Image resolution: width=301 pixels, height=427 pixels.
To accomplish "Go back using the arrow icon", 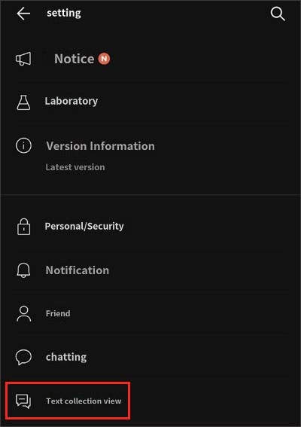I will (23, 14).
